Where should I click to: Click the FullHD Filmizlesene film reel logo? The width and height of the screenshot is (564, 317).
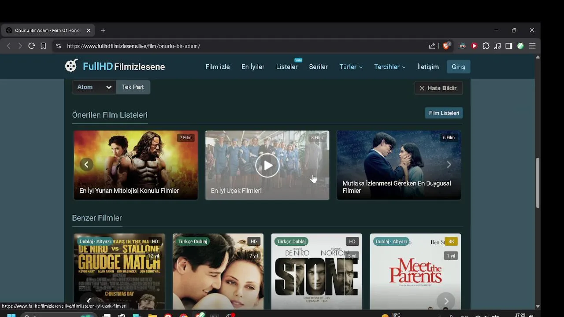pyautogui.click(x=71, y=66)
